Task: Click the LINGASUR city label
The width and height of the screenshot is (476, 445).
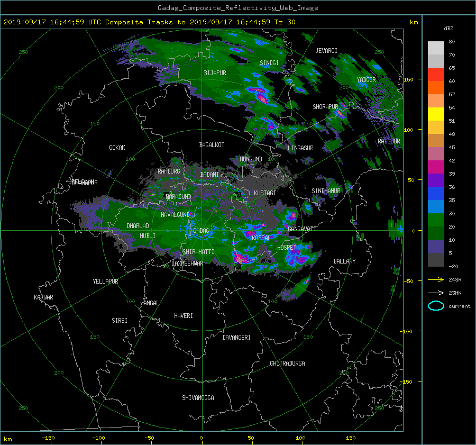Action: pos(300,148)
